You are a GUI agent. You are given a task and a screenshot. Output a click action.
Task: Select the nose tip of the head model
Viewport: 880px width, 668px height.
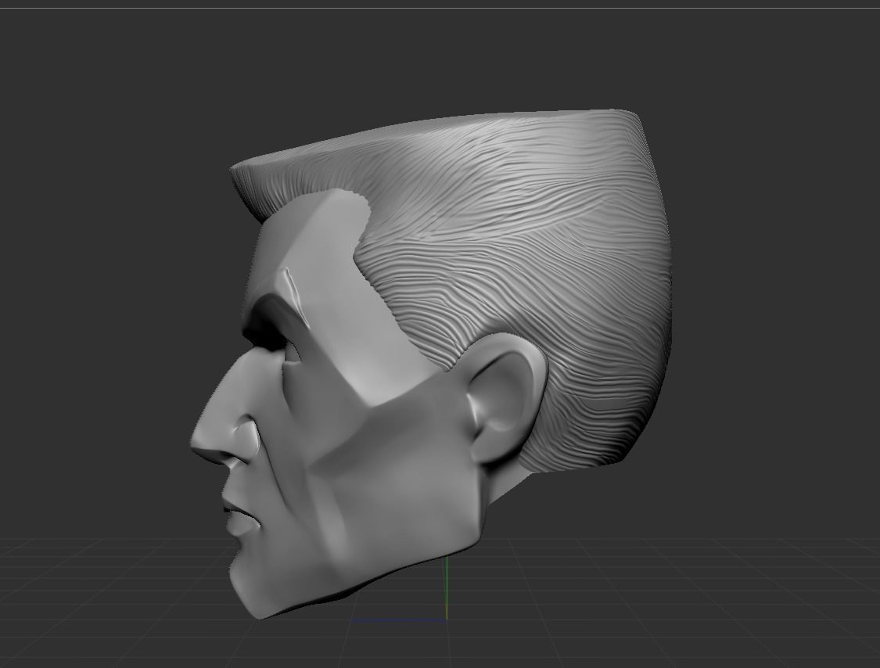pyautogui.click(x=198, y=443)
